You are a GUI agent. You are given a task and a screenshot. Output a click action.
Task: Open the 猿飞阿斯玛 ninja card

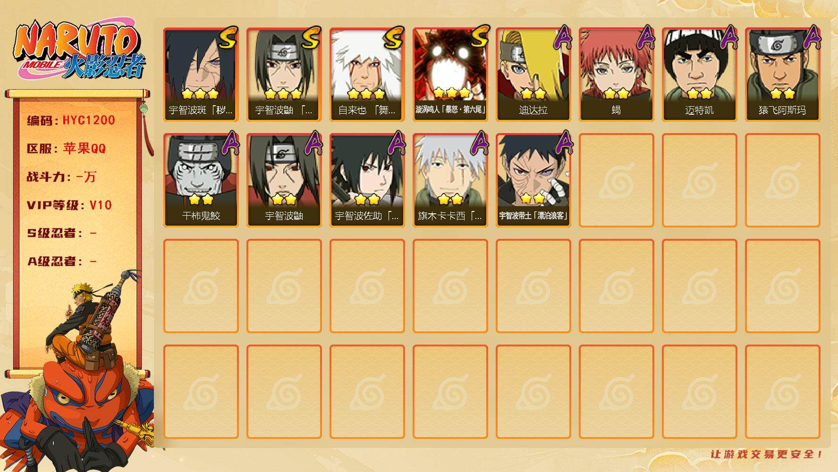[782, 75]
